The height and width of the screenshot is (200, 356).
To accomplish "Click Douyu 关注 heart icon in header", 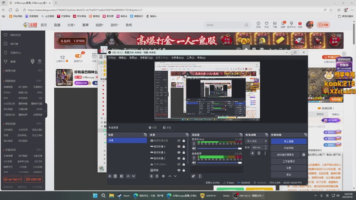I will [x=267, y=25].
